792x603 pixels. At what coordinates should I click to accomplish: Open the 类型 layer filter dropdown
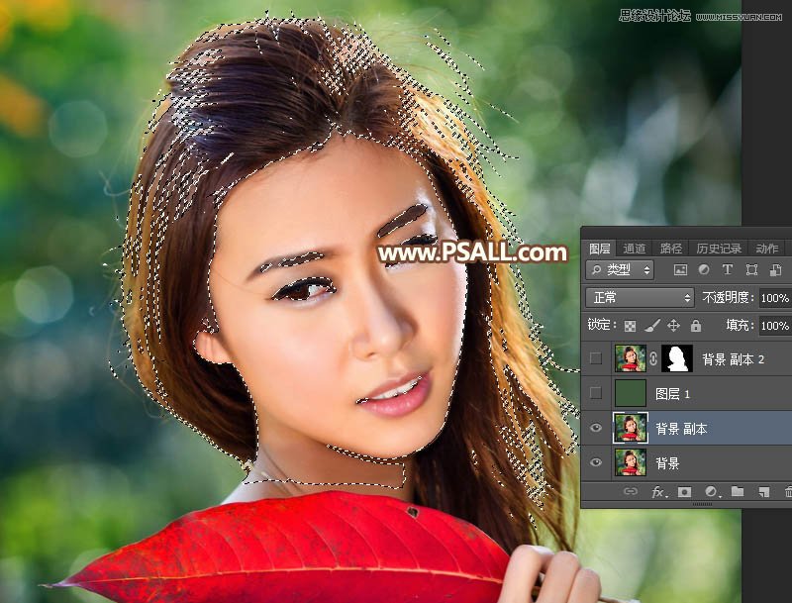pyautogui.click(x=620, y=270)
